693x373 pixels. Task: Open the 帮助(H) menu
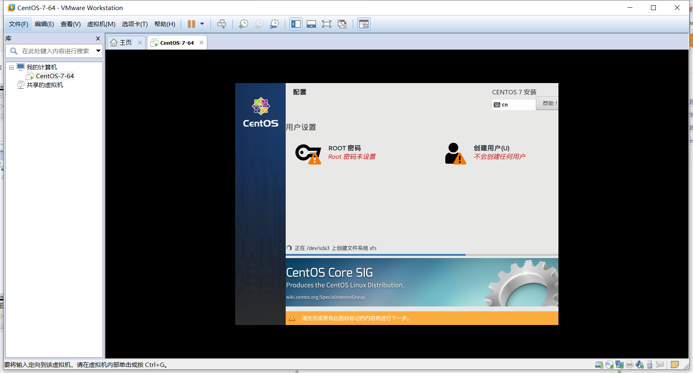[165, 24]
